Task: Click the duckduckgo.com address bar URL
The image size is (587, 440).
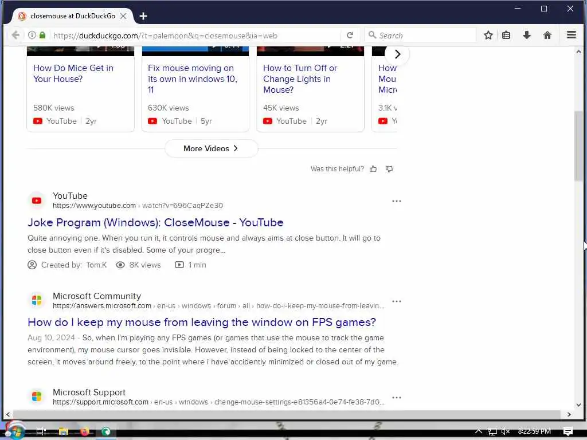Action: click(165, 36)
